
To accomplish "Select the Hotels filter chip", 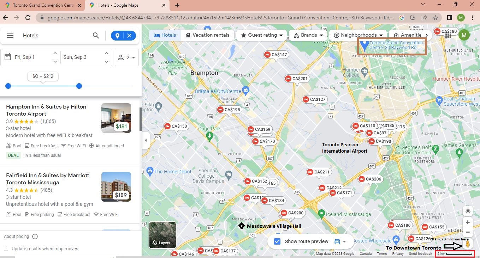I will tap(165, 35).
